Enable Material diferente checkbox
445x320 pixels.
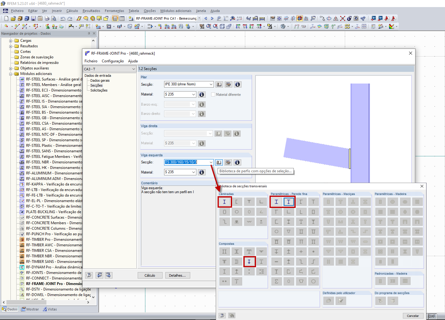(x=213, y=95)
